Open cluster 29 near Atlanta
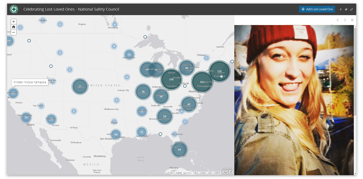The height and width of the screenshot is (179, 363). (164, 116)
